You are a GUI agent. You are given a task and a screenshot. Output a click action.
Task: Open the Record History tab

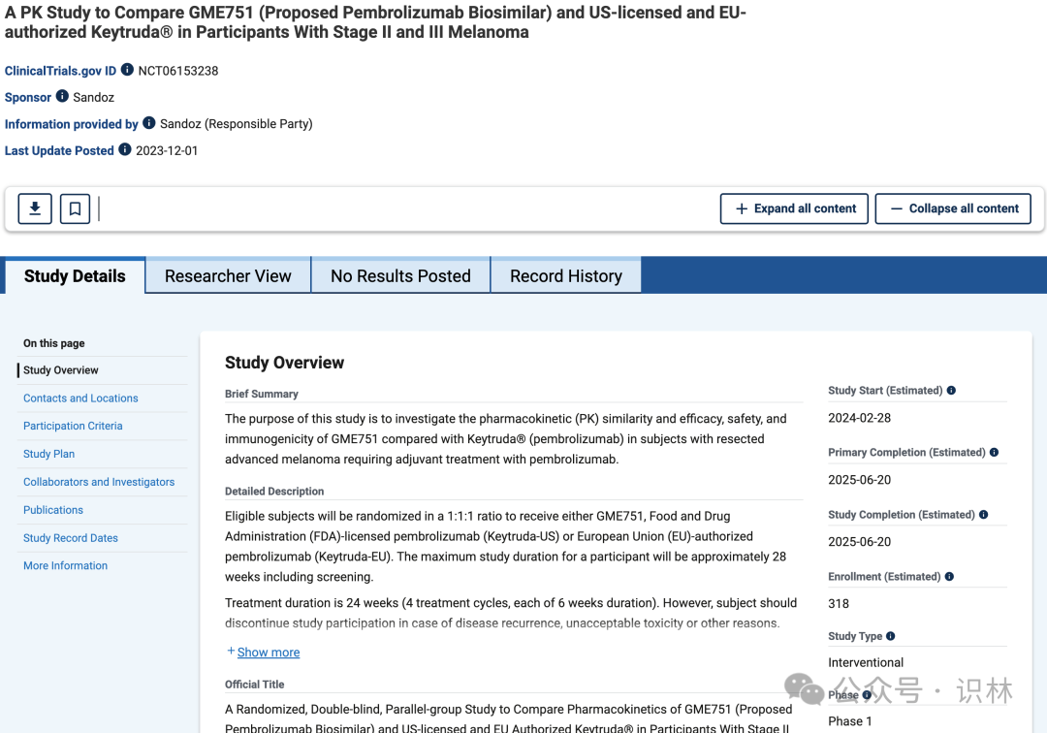[x=566, y=276]
